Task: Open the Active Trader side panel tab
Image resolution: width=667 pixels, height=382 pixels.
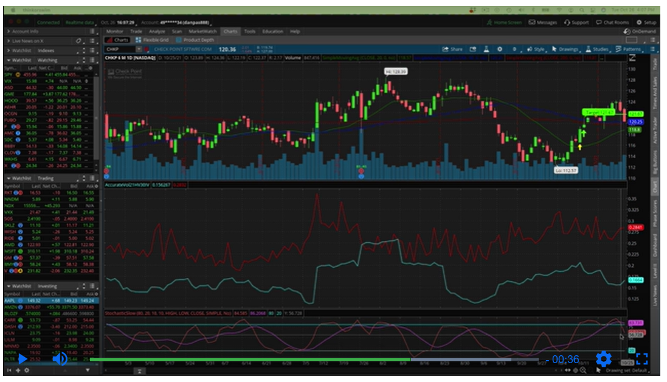Action: [655, 131]
